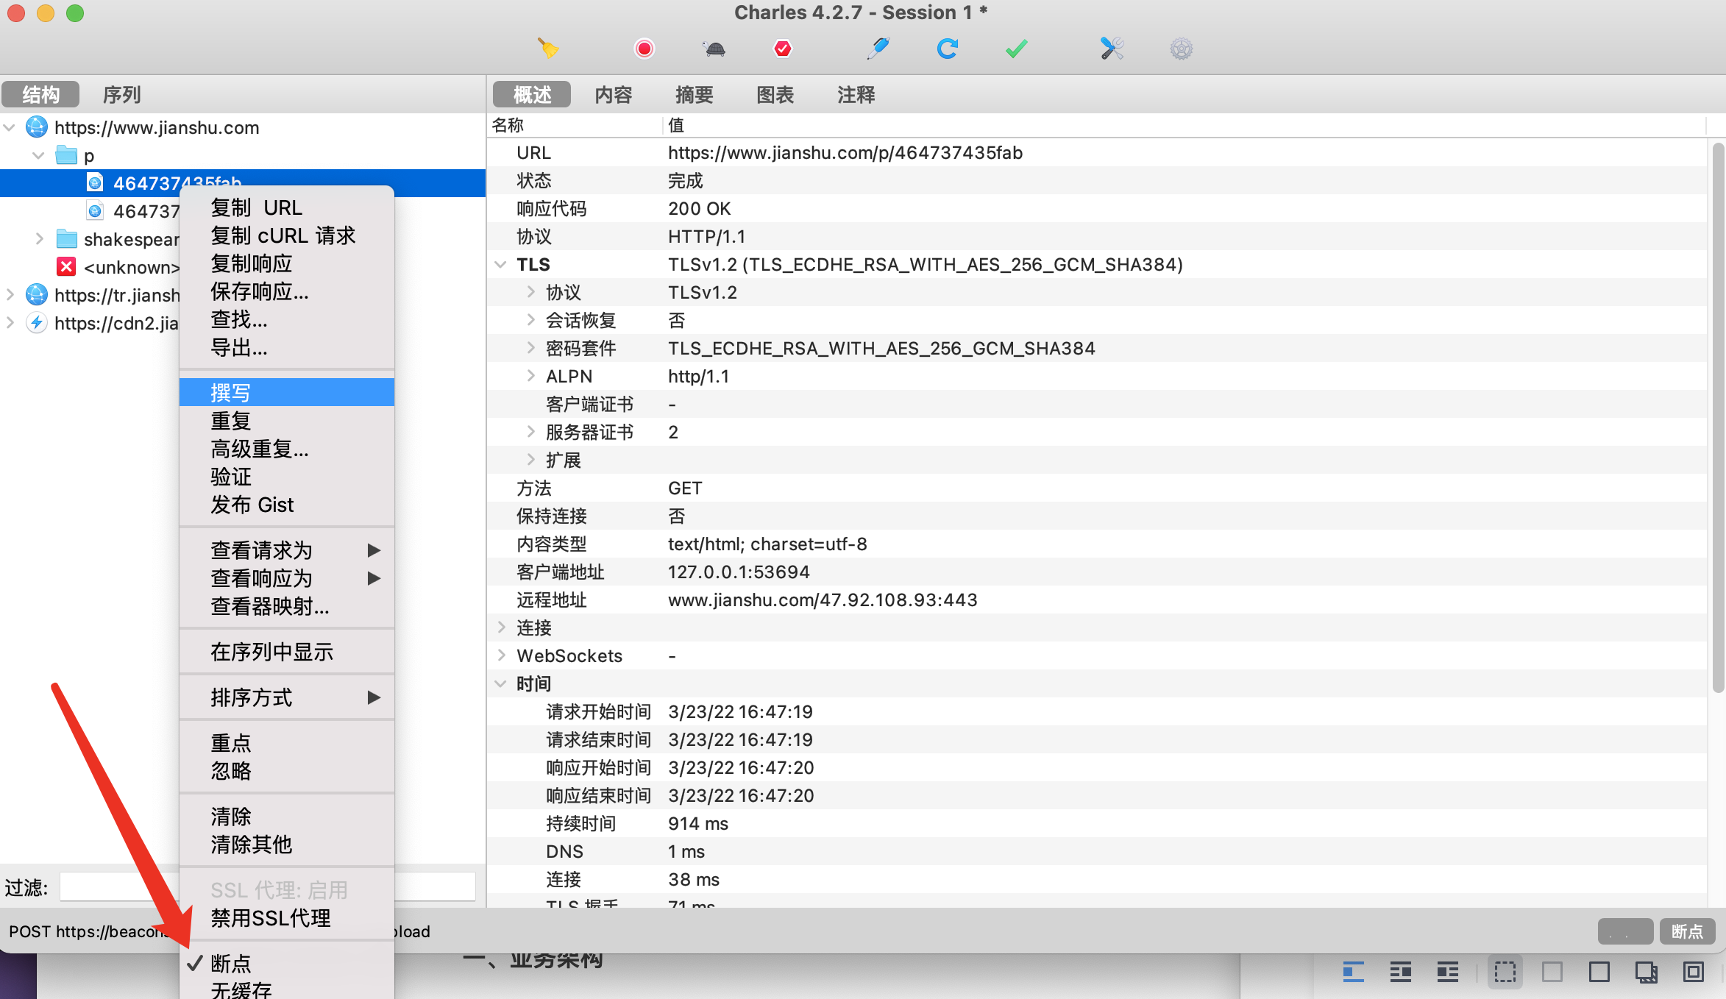Image resolution: width=1726 pixels, height=999 pixels.
Task: Choose 验证 menu item
Action: [x=287, y=477]
